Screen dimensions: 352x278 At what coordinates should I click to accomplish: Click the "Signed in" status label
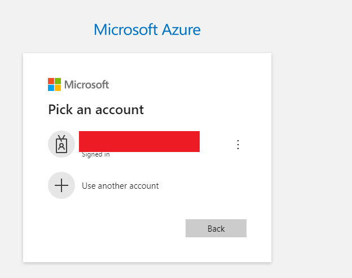tap(96, 154)
